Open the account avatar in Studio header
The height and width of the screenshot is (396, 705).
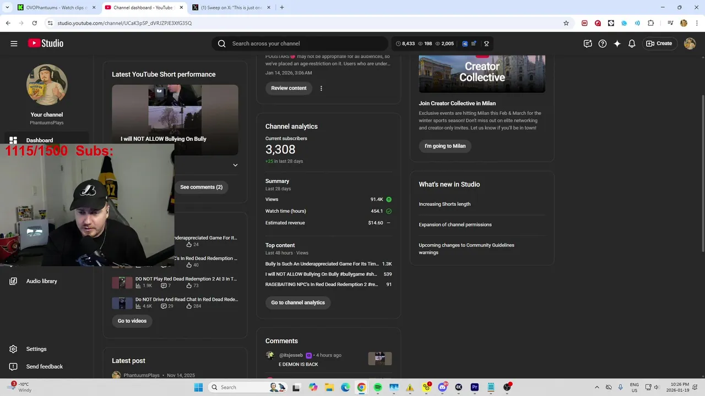[690, 43]
